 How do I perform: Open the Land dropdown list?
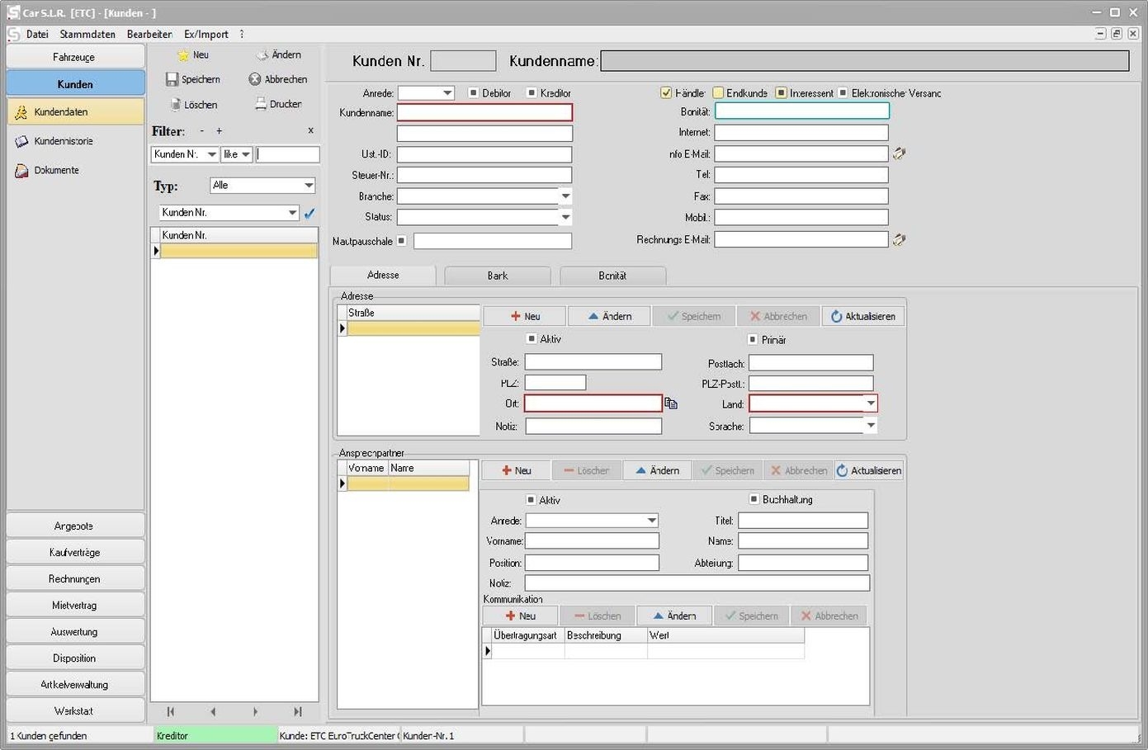(870, 403)
